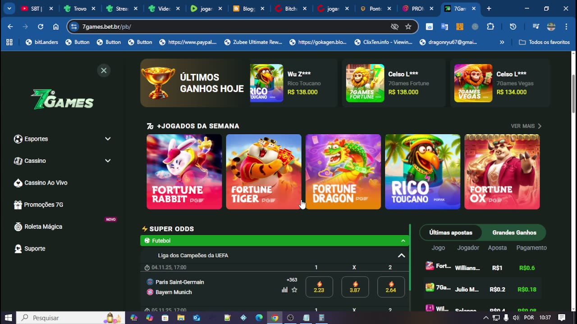Collapse the Futebol section
577x324 pixels.
point(403,241)
